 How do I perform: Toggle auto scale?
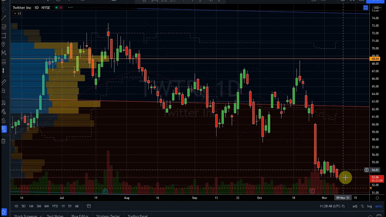[x=378, y=206]
